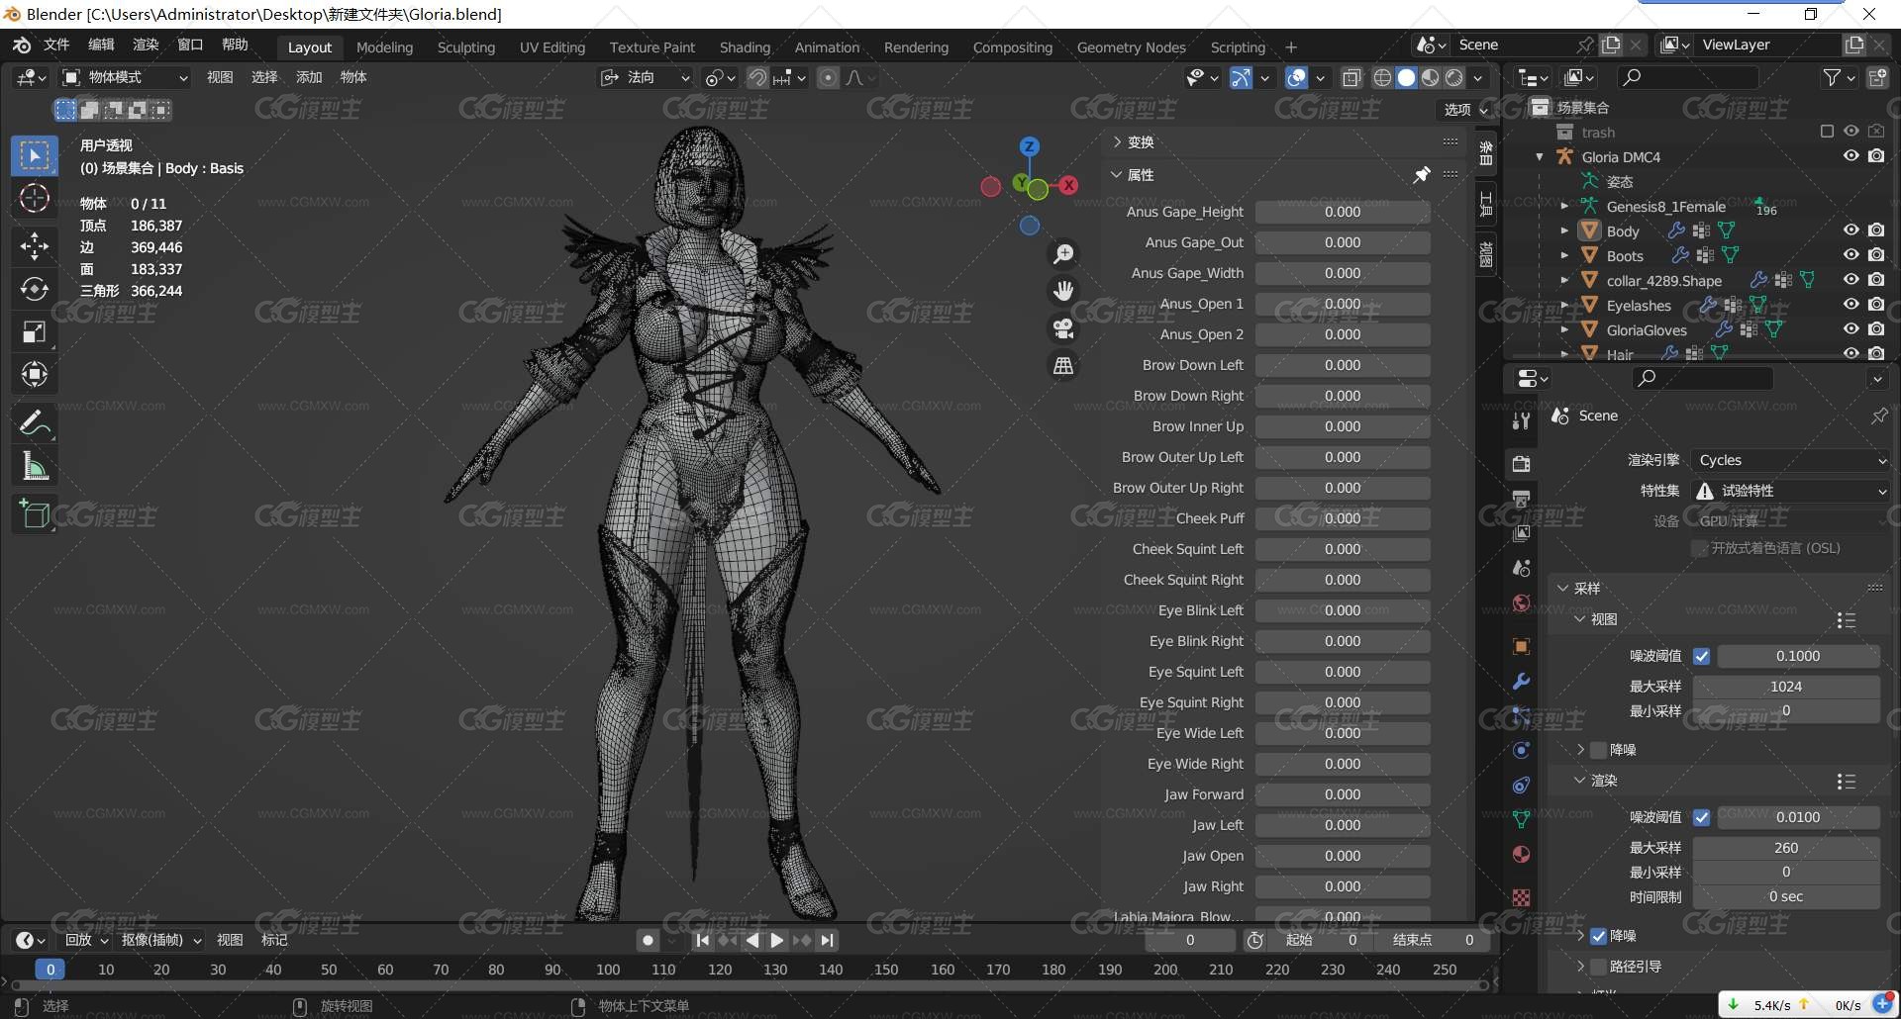This screenshot has height=1019, width=1901.
Task: Open the File menu
Action: pos(56,46)
